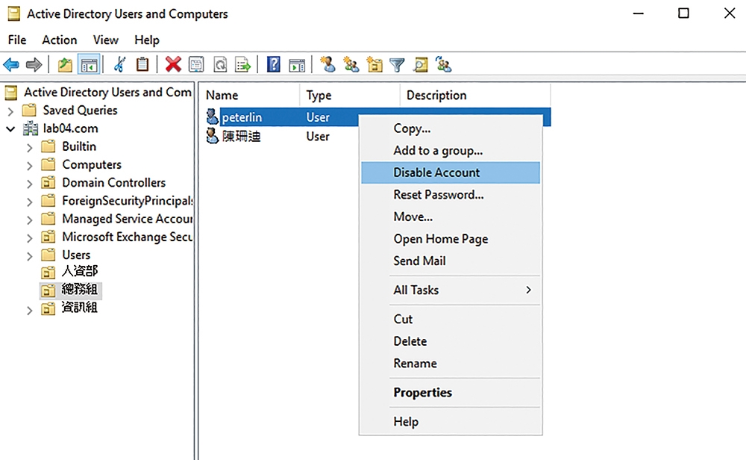
Task: Click the peterlin user icon
Action: point(212,116)
